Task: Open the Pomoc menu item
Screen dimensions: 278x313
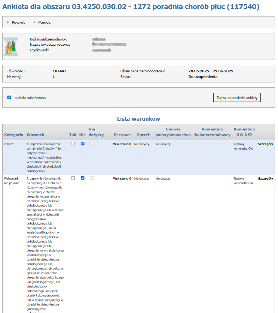Action: [x=44, y=22]
